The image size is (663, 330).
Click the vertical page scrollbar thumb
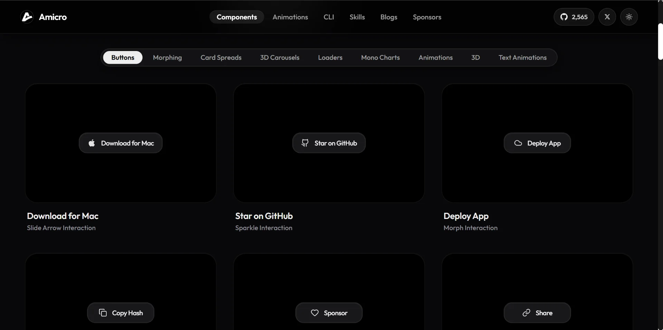(x=660, y=41)
